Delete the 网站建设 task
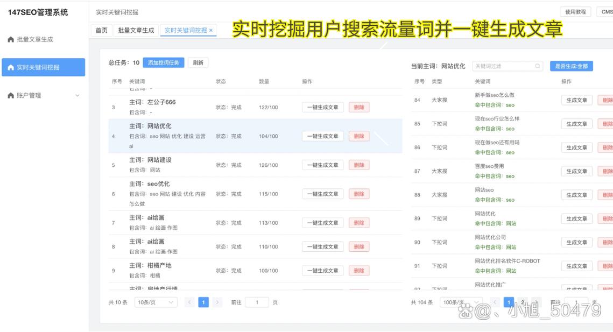613x332 pixels. [359, 165]
